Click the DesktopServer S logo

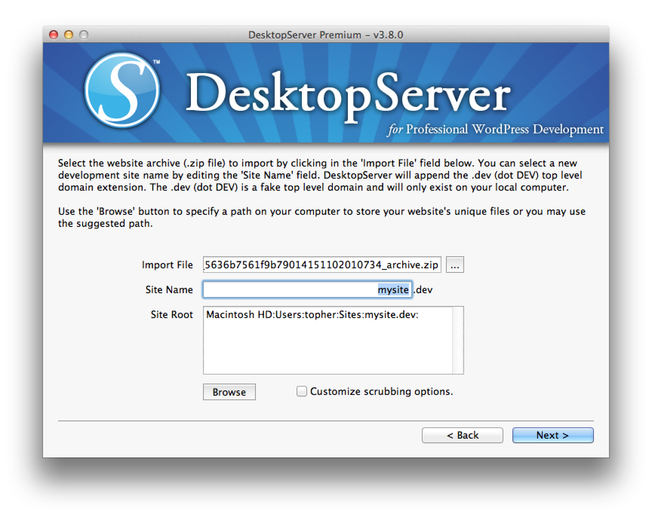click(x=122, y=90)
